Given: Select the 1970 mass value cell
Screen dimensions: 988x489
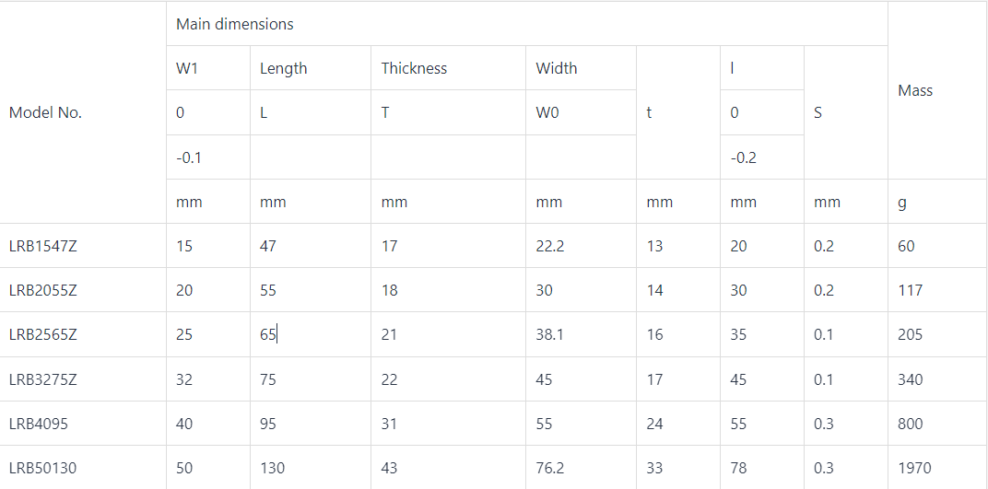Looking at the screenshot, I should click(x=937, y=468).
